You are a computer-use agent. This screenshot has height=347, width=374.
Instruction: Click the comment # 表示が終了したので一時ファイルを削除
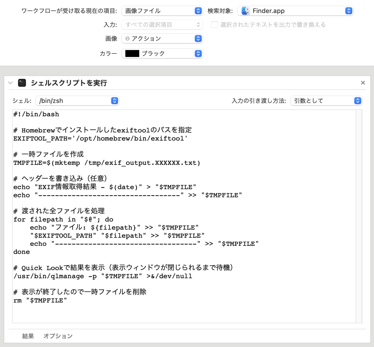pyautogui.click(x=80, y=292)
